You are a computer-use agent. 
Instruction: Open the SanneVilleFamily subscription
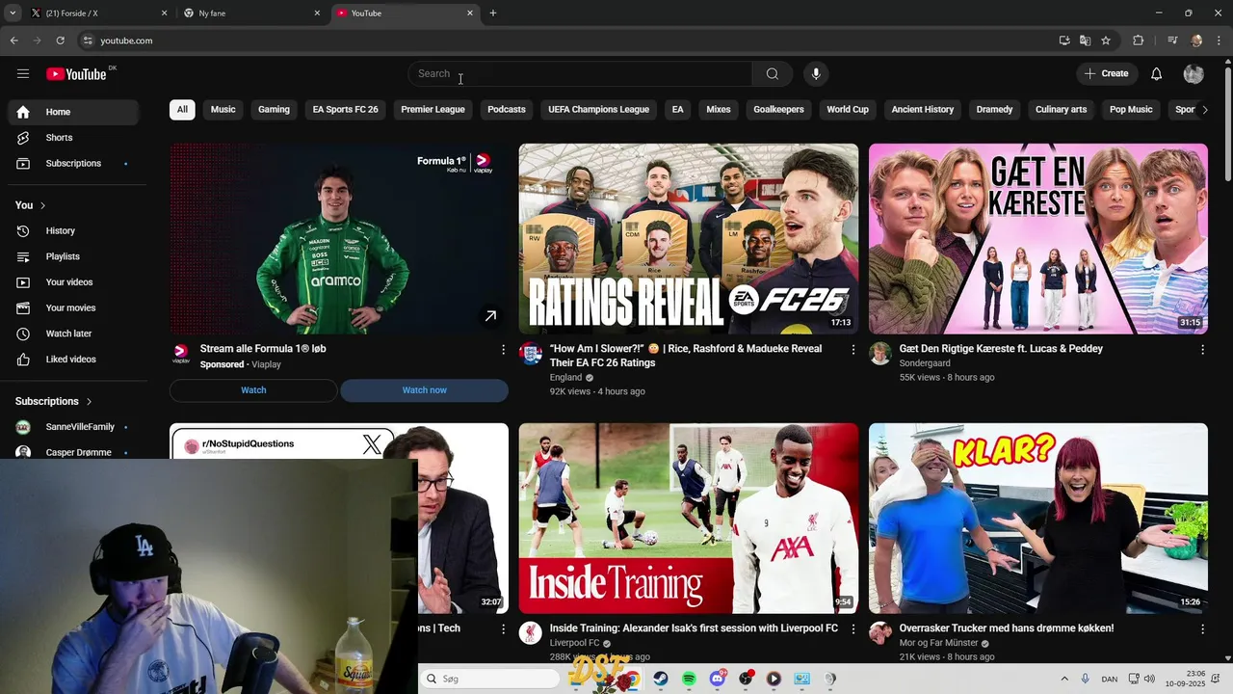[x=73, y=427]
